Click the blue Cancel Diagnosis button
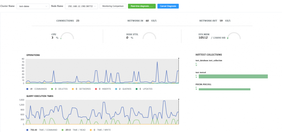This screenshot has height=132, width=282. click(x=168, y=6)
